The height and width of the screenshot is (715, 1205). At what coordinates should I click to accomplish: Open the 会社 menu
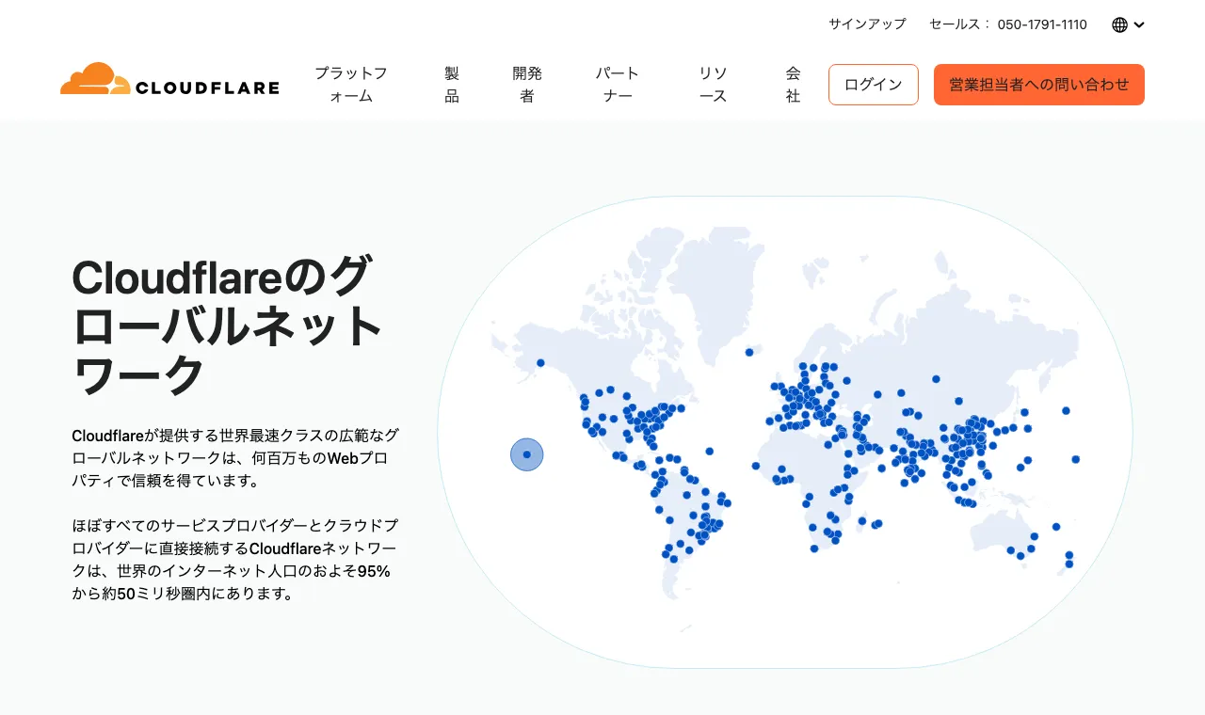point(793,85)
